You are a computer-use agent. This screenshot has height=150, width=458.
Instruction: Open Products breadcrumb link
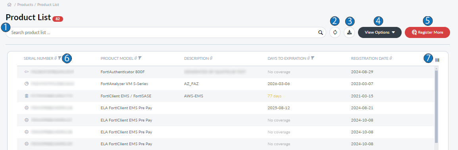(x=25, y=5)
